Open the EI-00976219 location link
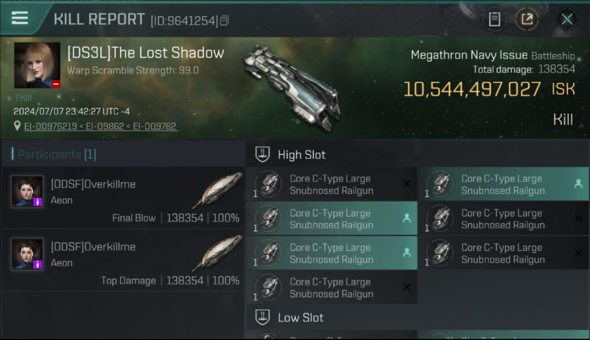 (x=50, y=126)
